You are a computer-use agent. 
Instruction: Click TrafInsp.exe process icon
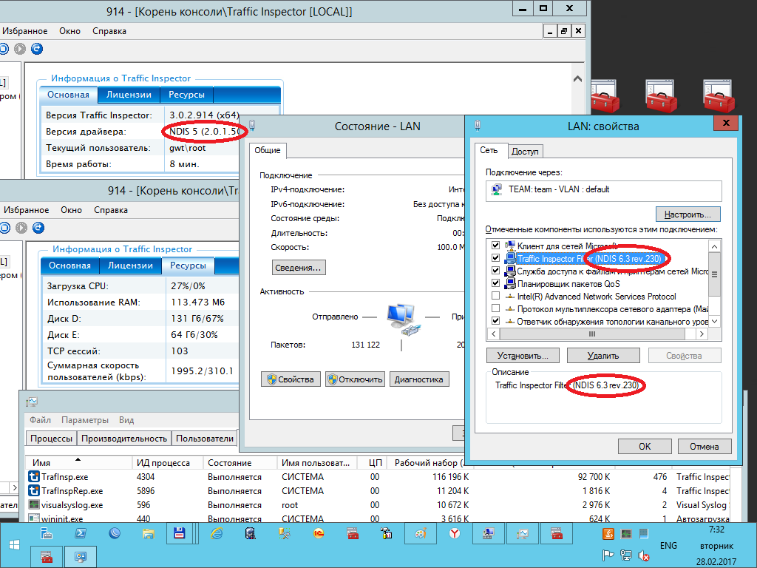[34, 477]
